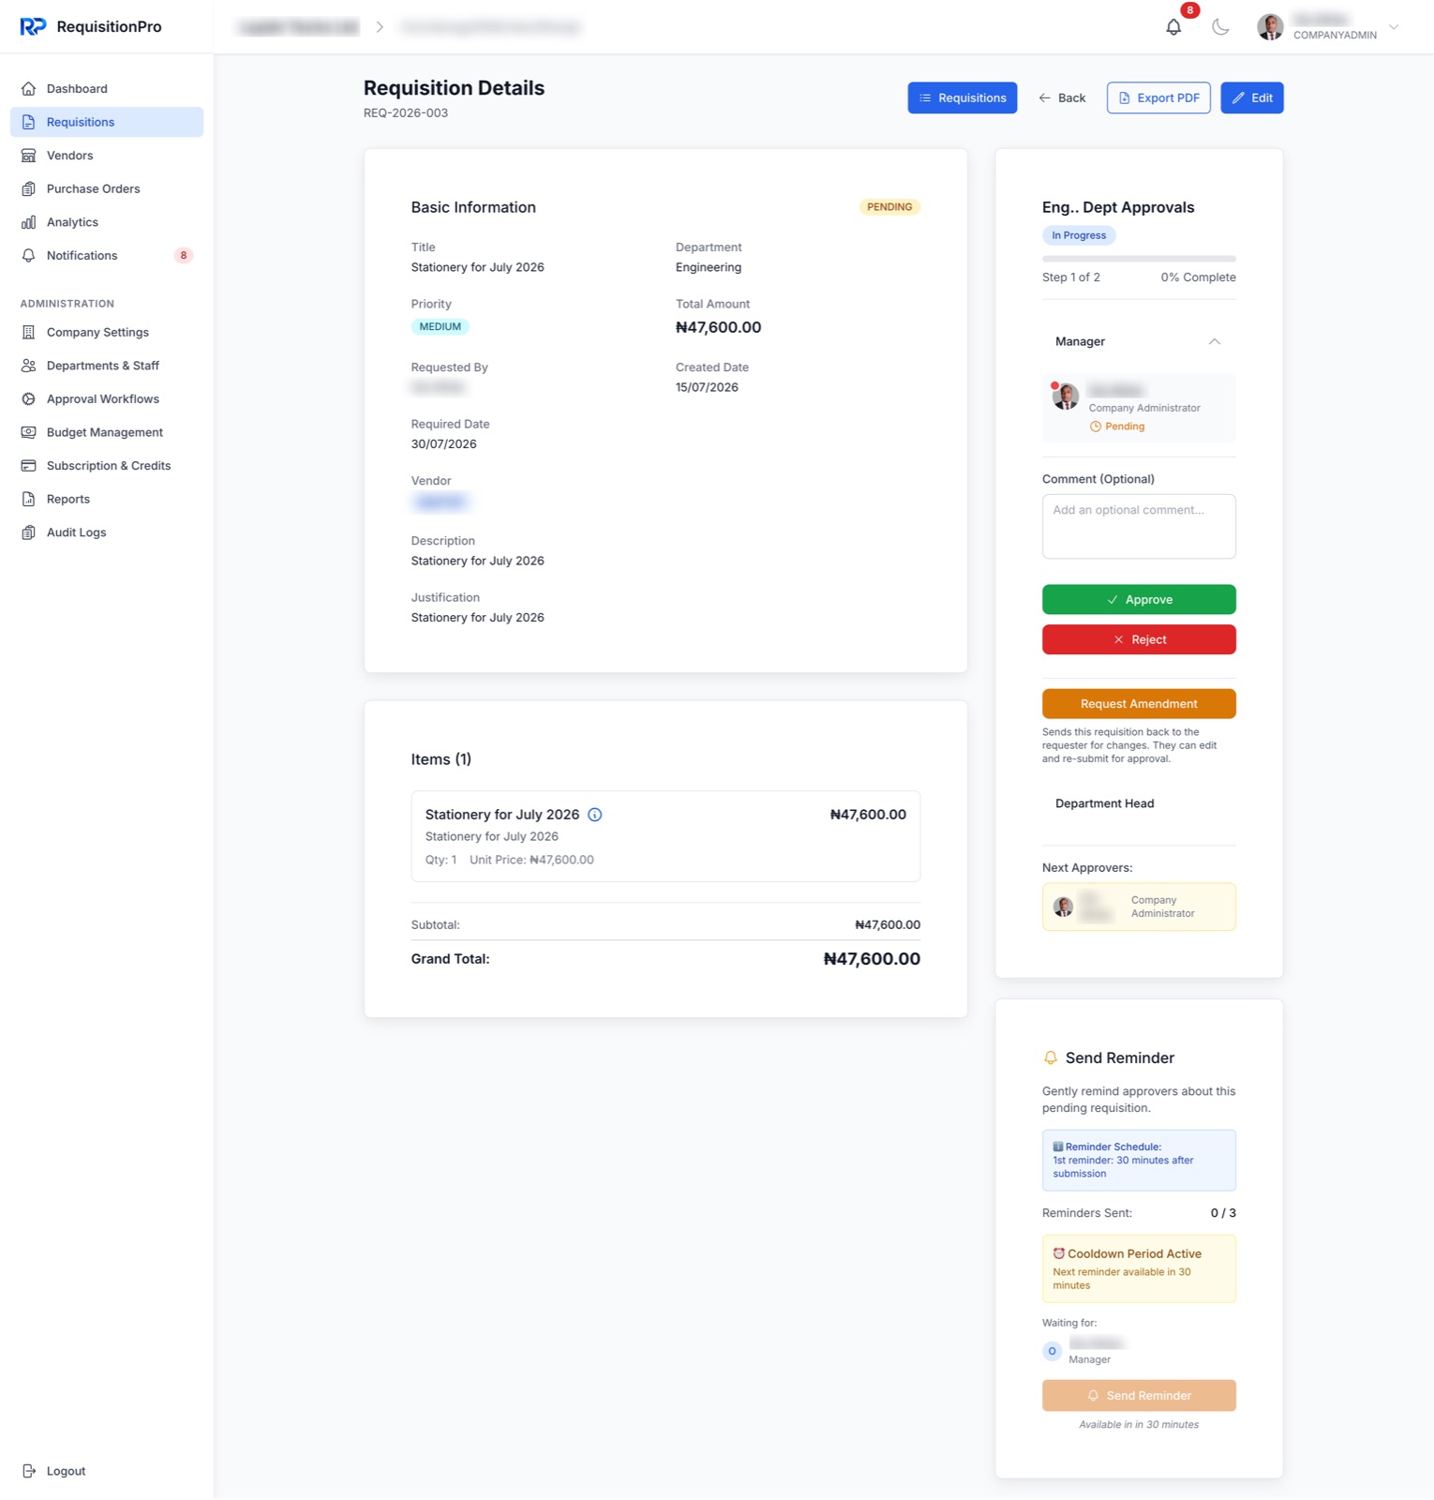Click the waiting-for Manager avatar circle
The width and height of the screenshot is (1434, 1500).
1053,1351
